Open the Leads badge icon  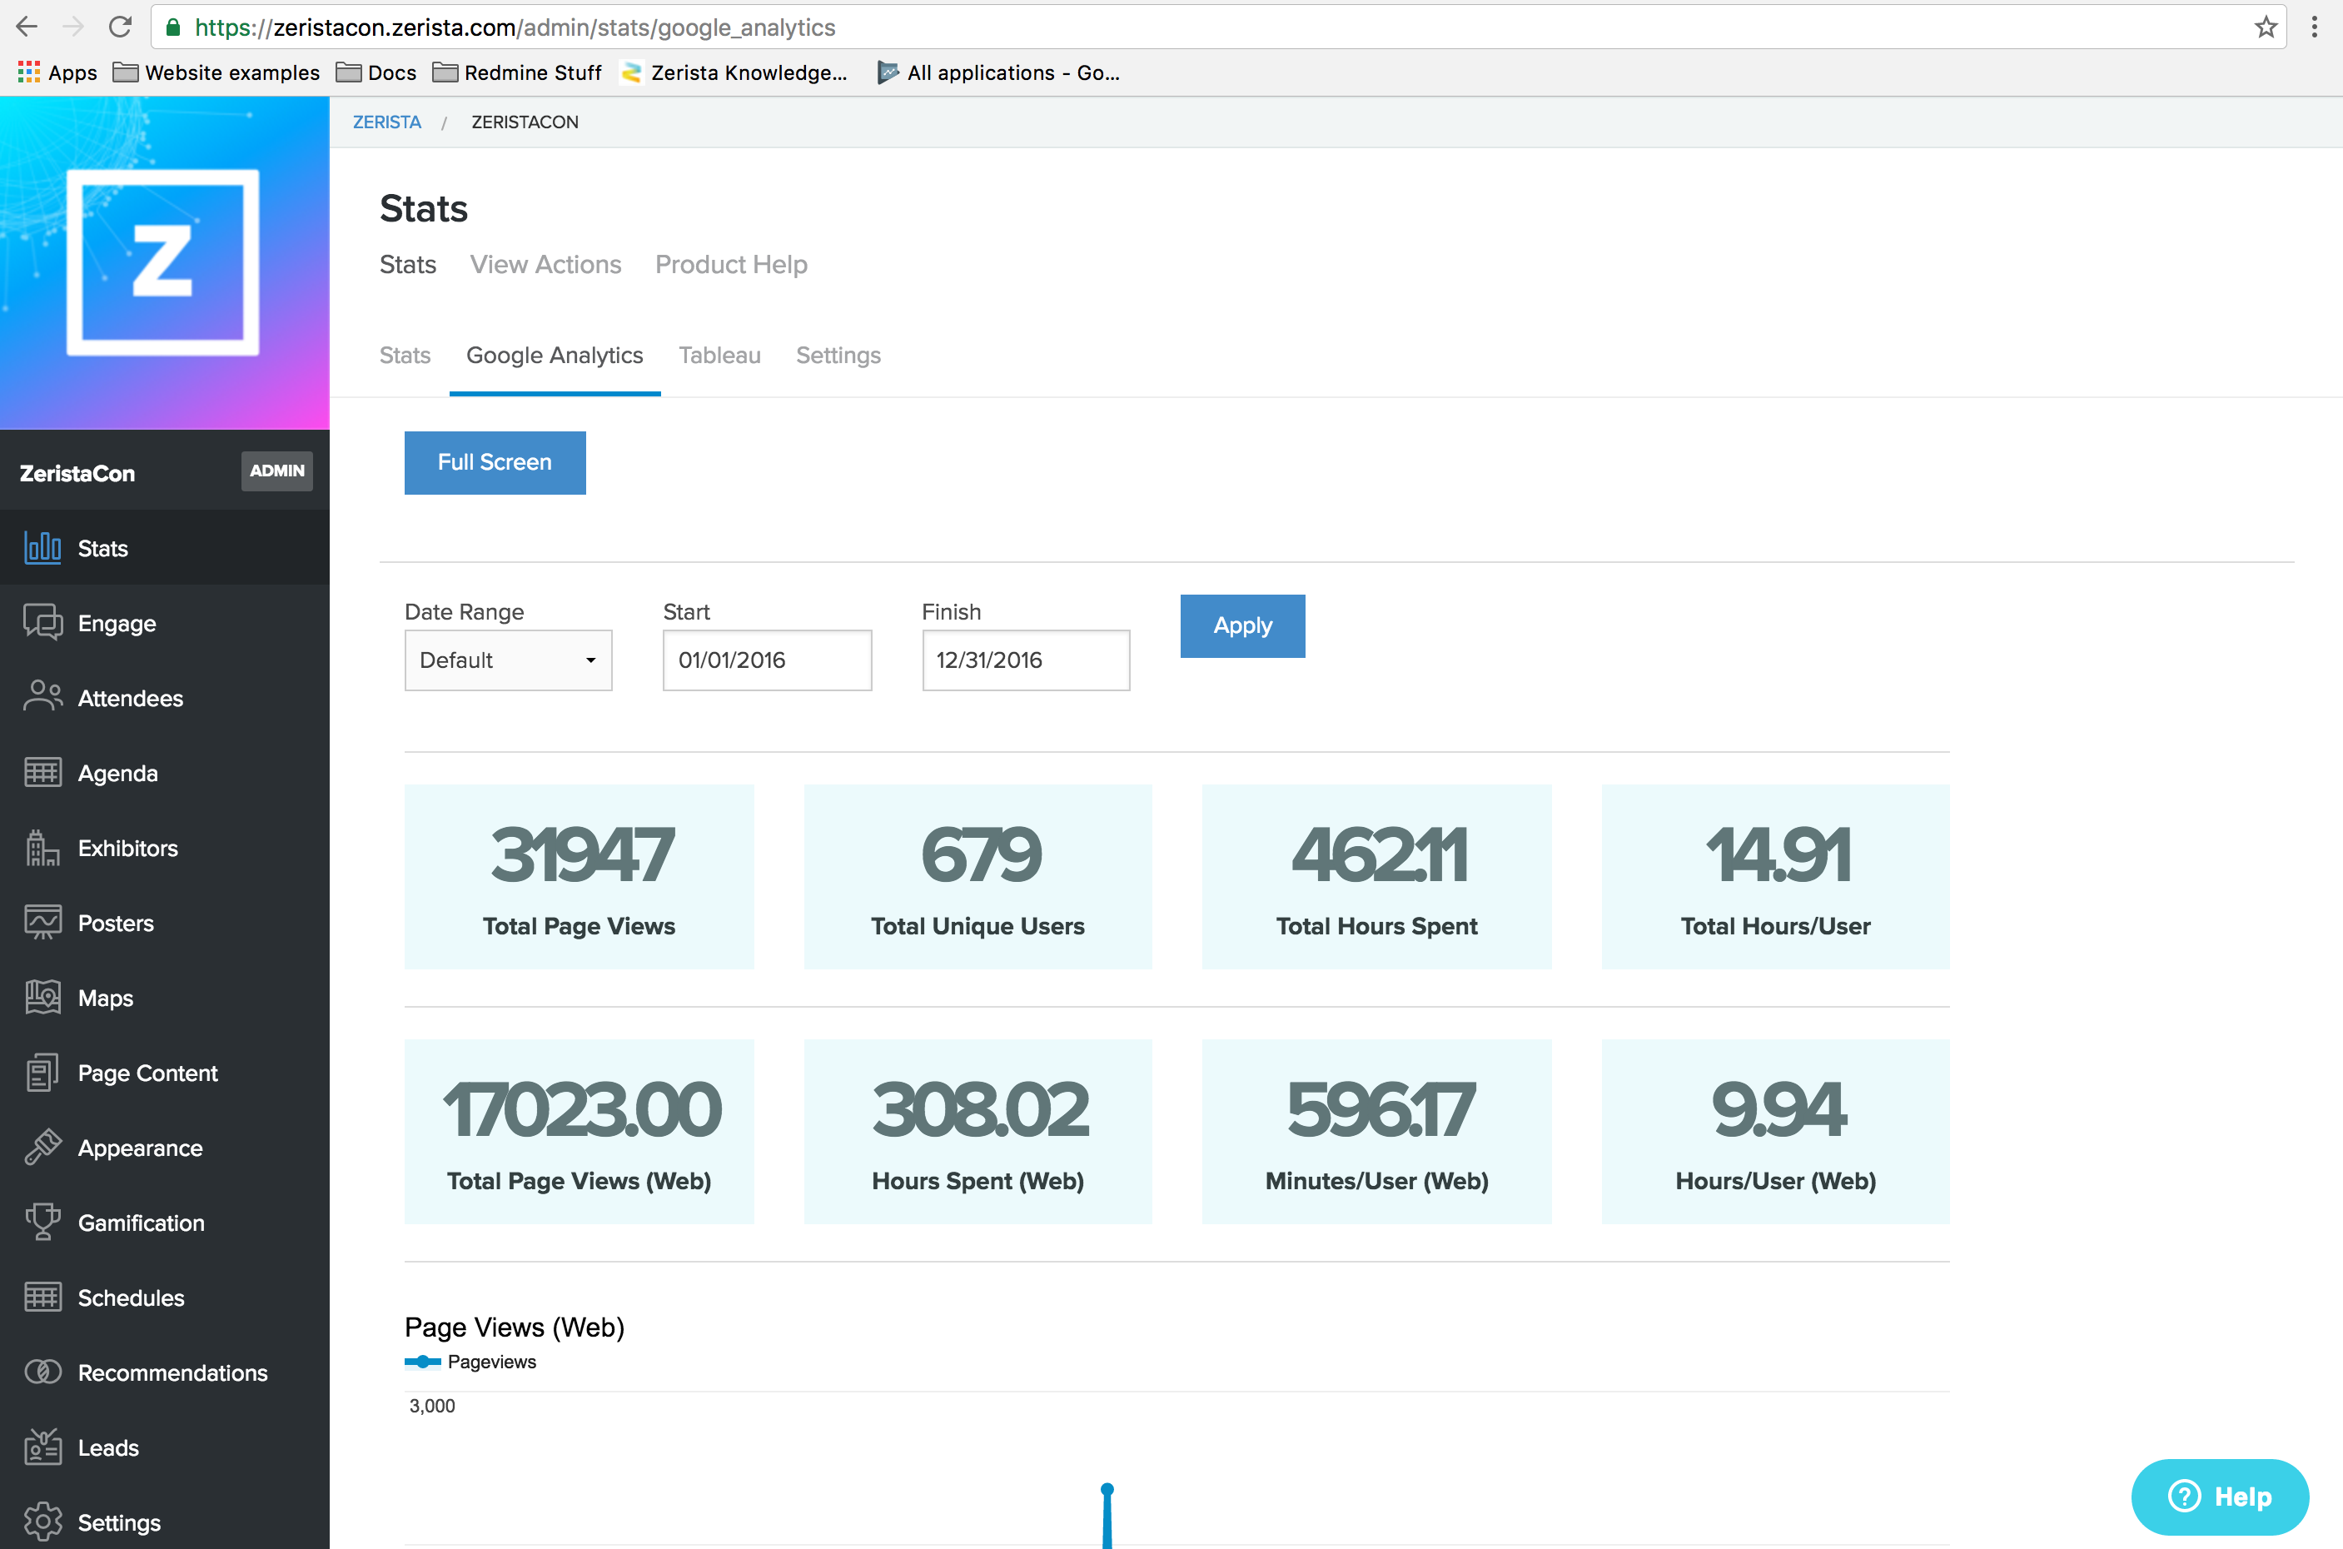[42, 1447]
